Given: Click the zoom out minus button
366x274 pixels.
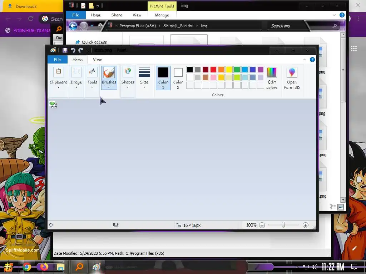Looking at the screenshot, I should (x=262, y=225).
